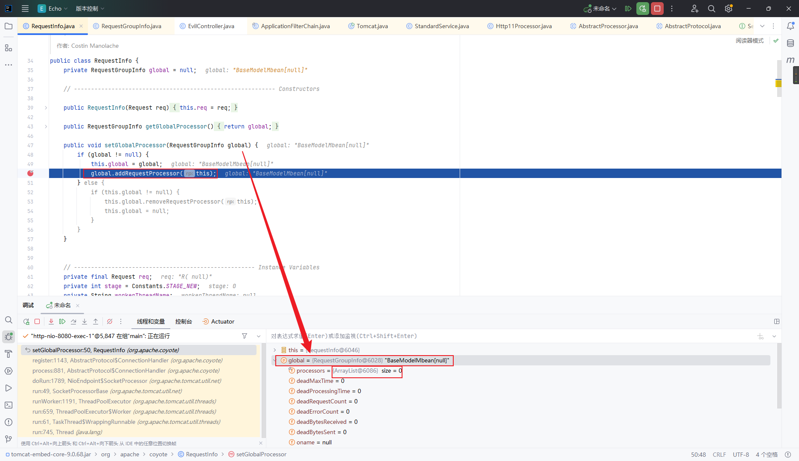799x461 pixels.
Task: Stop the running process with the red title bar button
Action: [657, 9]
